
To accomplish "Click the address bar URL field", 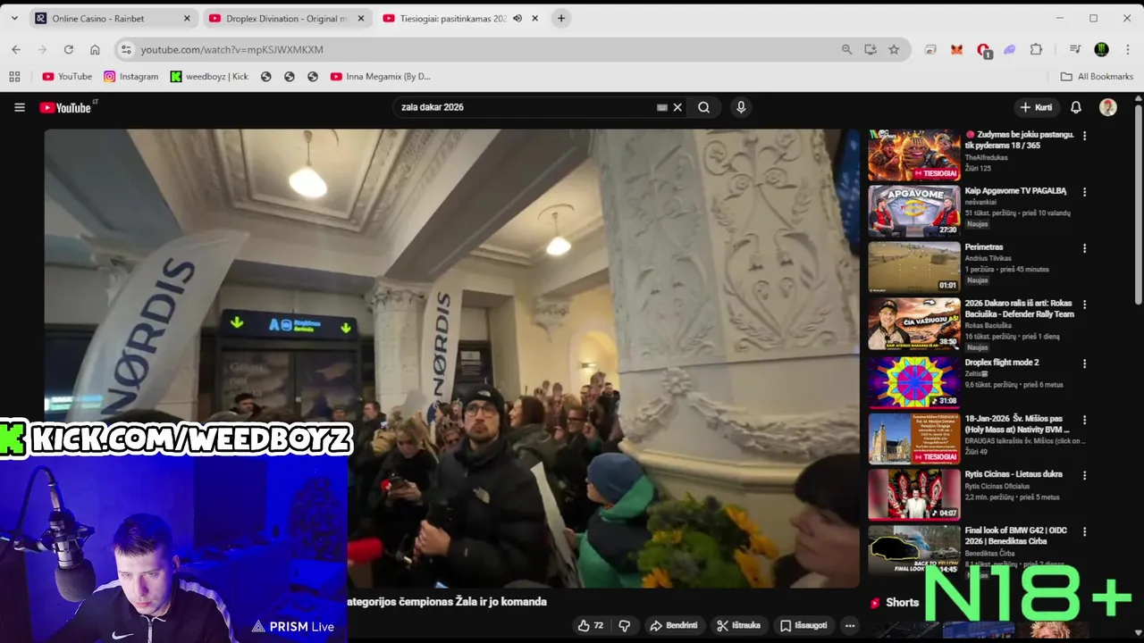I will (483, 49).
